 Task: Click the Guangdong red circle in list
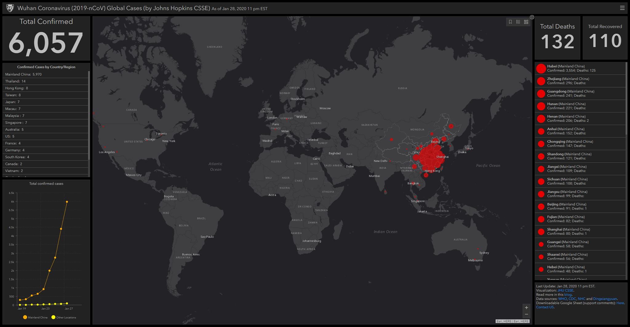(541, 94)
